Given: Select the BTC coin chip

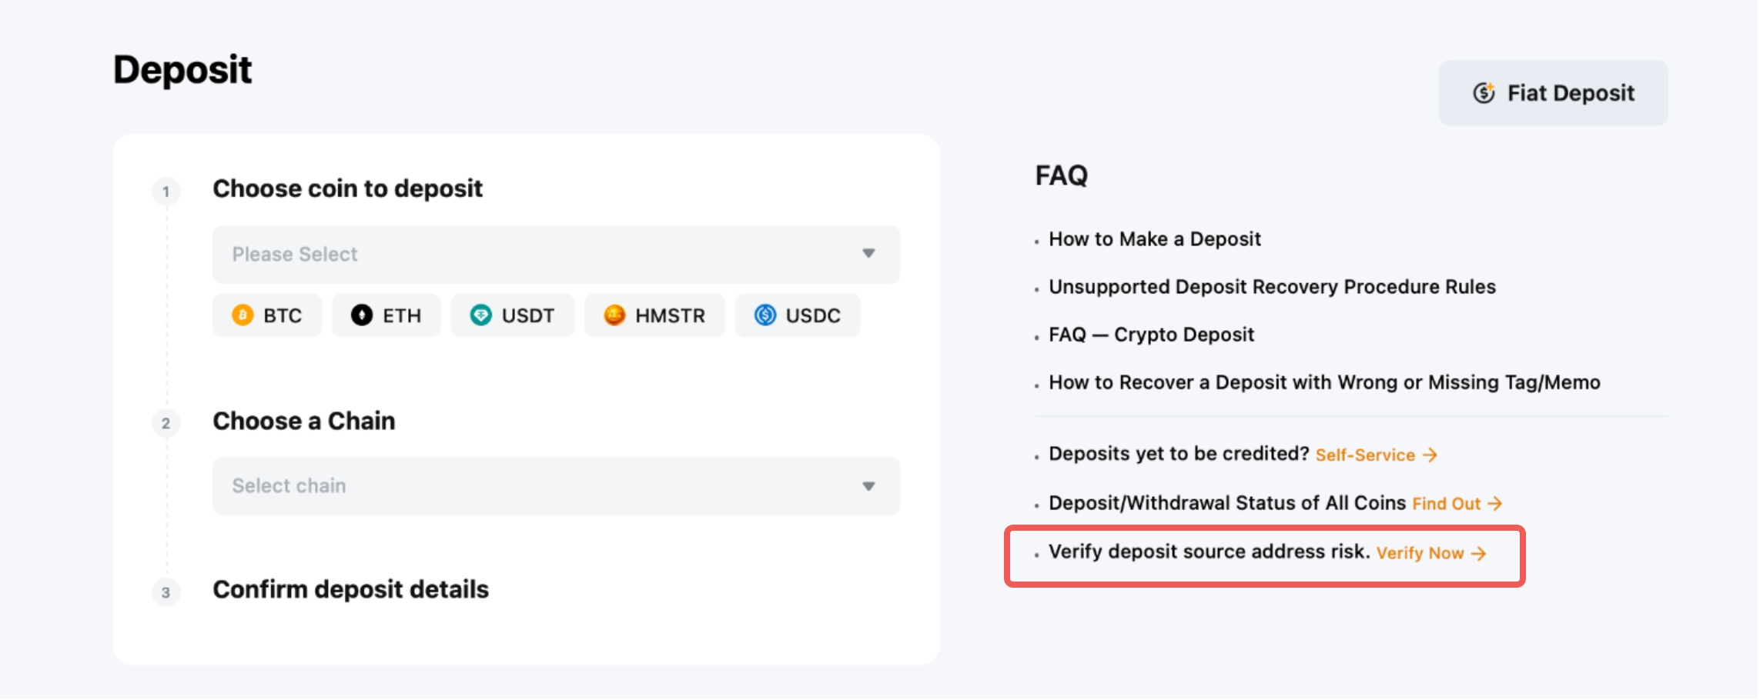Looking at the screenshot, I should [x=266, y=315].
